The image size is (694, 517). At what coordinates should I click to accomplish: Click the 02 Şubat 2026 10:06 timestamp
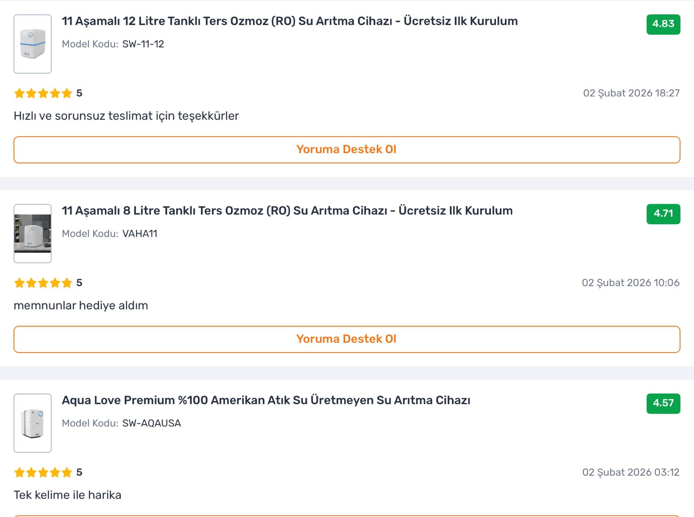[x=630, y=283]
